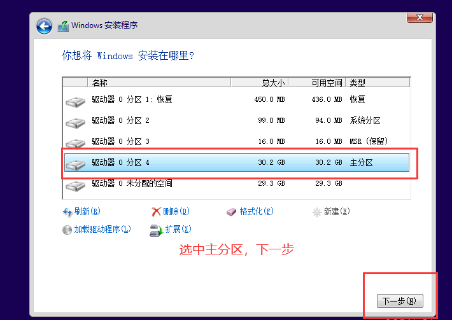Click the blue back arrow button

pos(44,27)
